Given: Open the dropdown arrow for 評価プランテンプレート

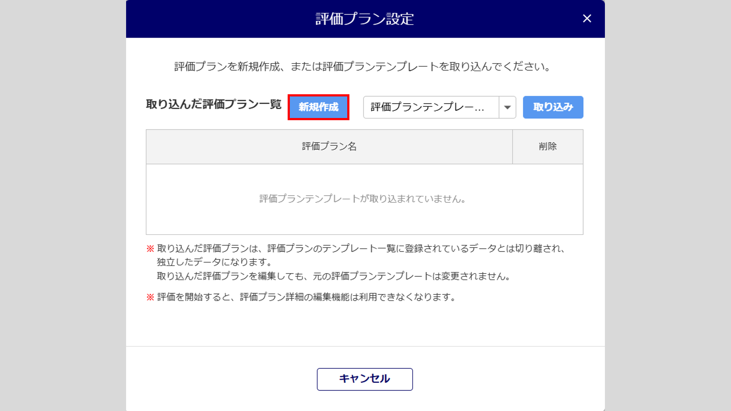Looking at the screenshot, I should [507, 107].
